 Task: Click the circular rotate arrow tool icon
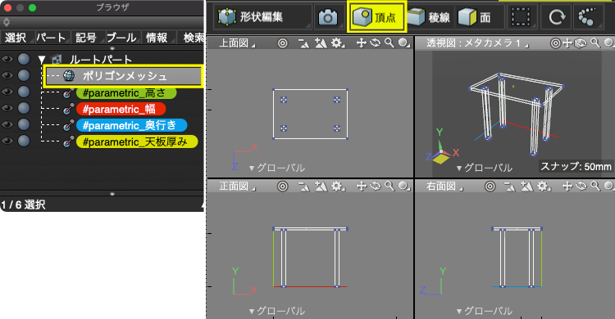557,17
